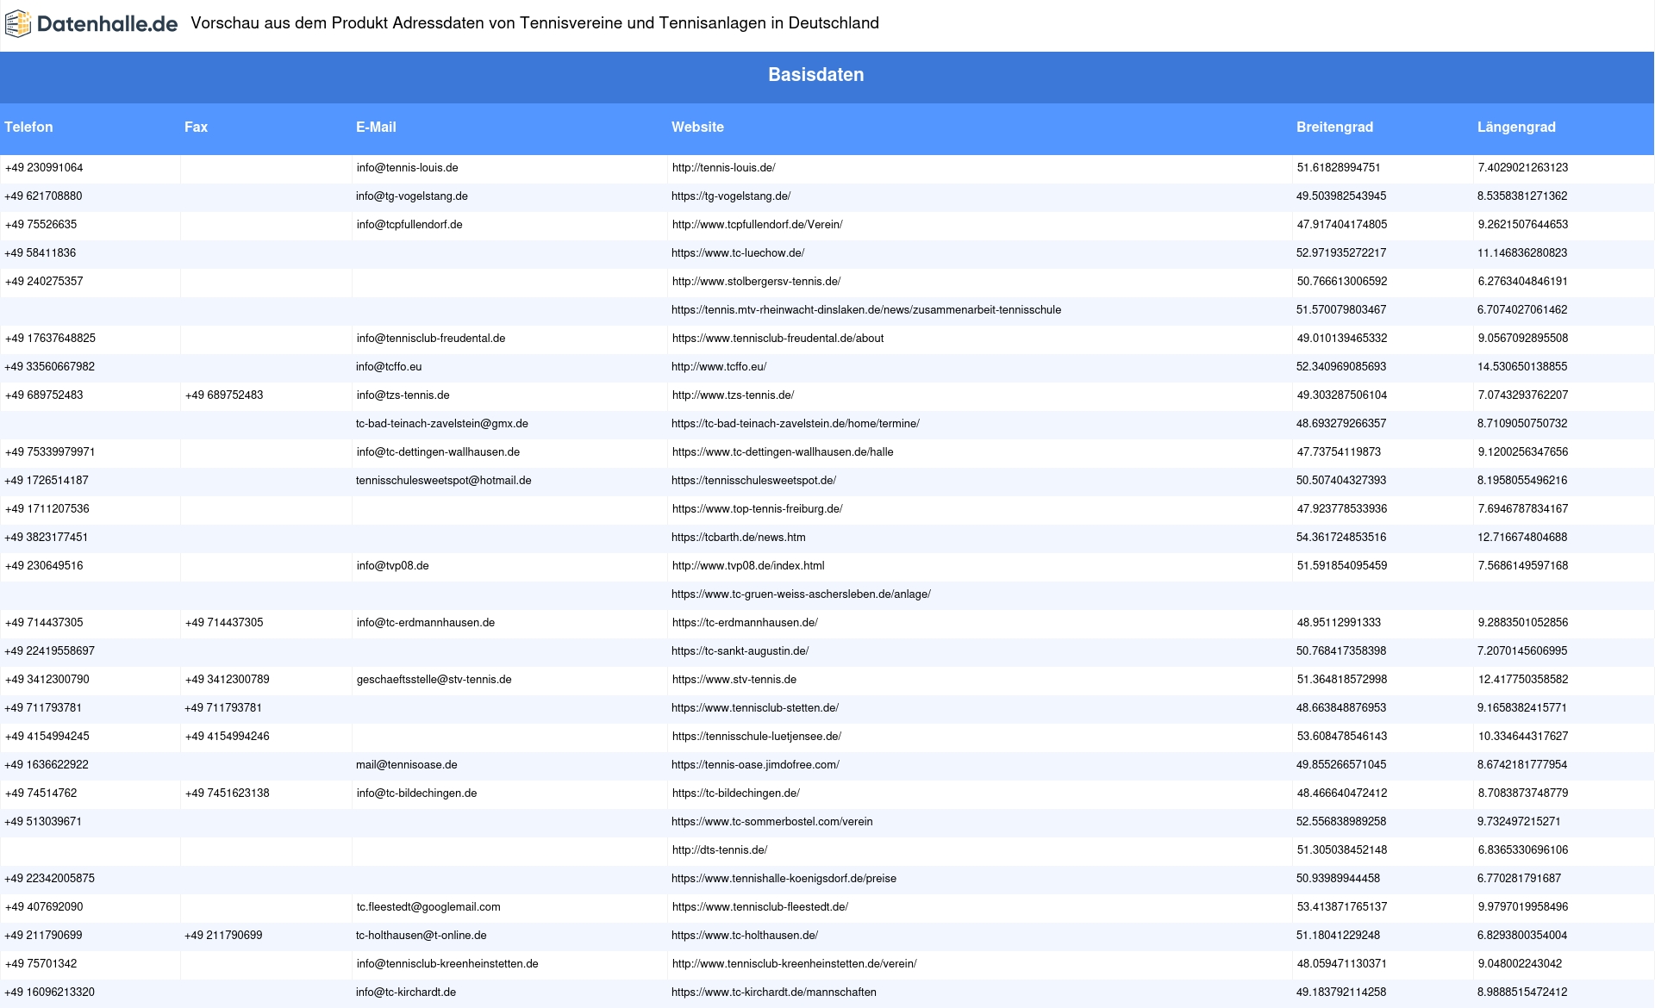1655x1008 pixels.
Task: Open website https://tennisschulesweetspot.de/
Action: click(753, 481)
